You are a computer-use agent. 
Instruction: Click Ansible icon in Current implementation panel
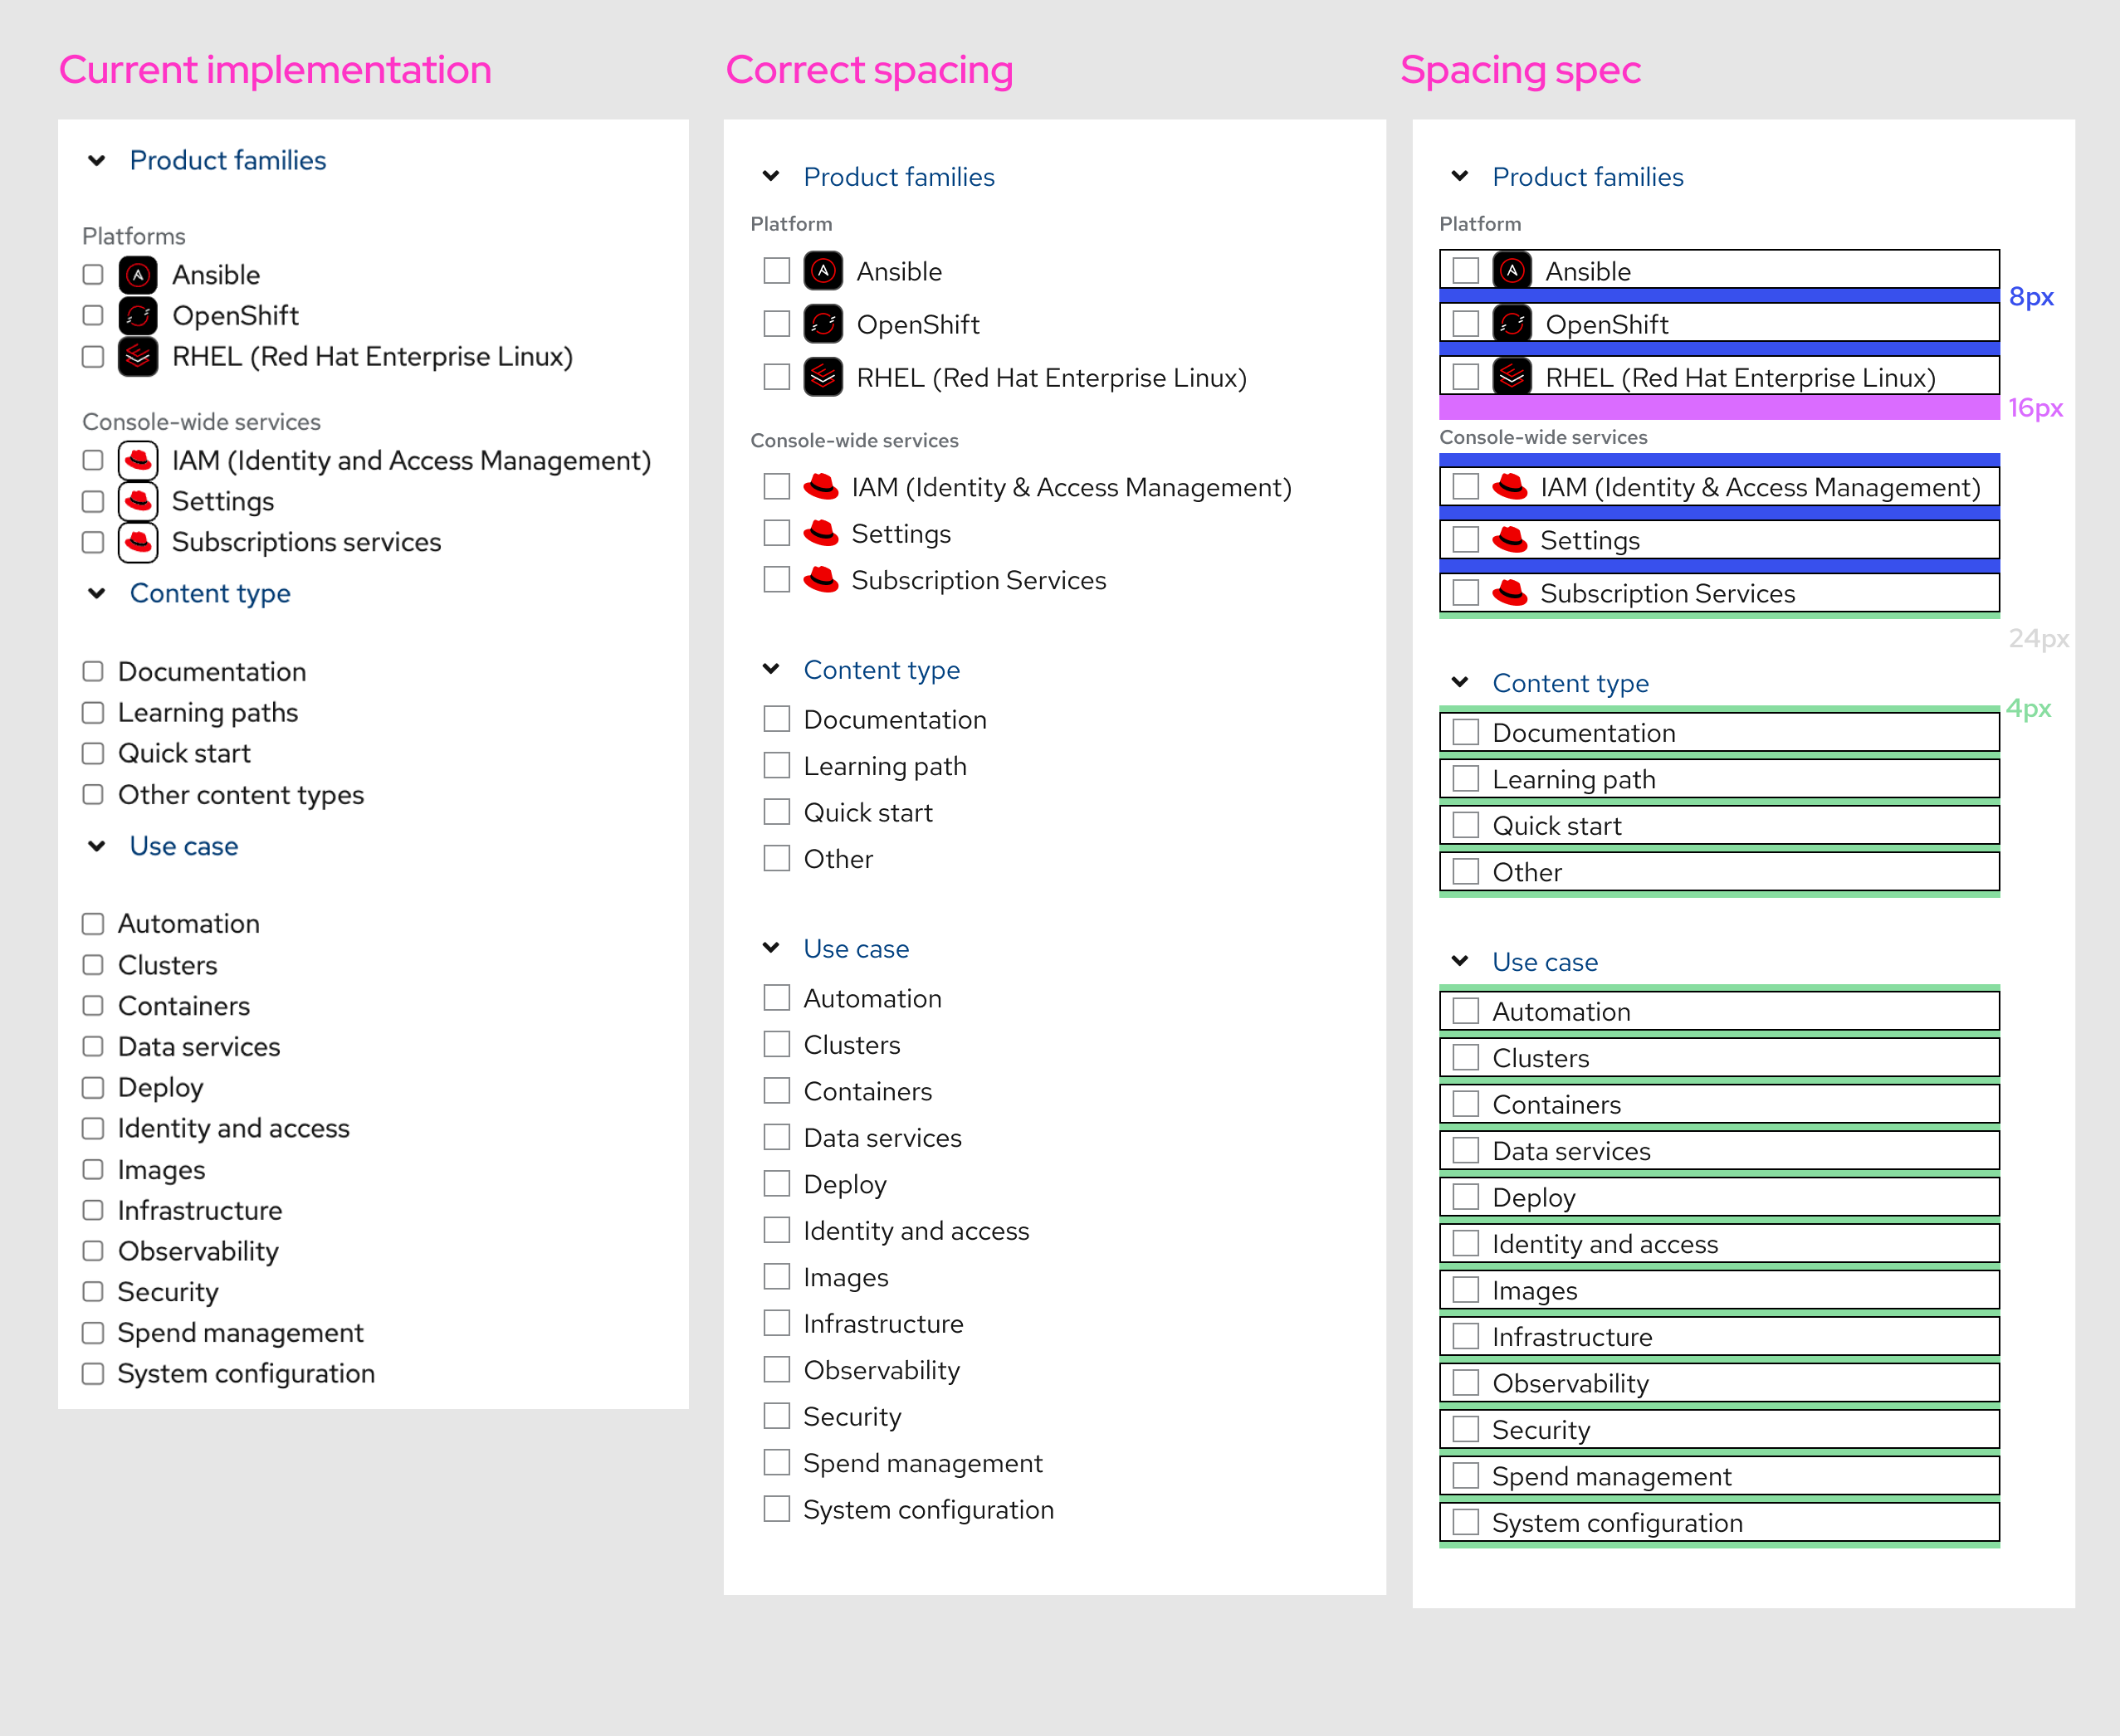tap(138, 275)
